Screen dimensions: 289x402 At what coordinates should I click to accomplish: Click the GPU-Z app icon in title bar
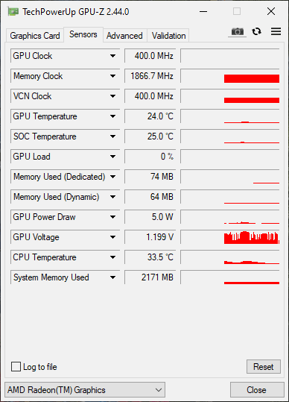[x=13, y=11]
